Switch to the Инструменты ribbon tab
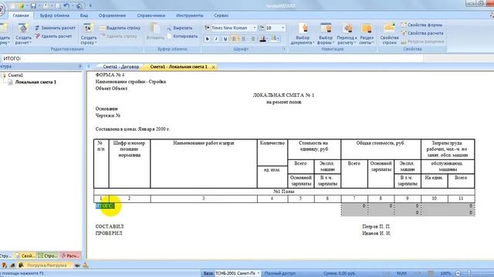494x277 pixels. (190, 15)
